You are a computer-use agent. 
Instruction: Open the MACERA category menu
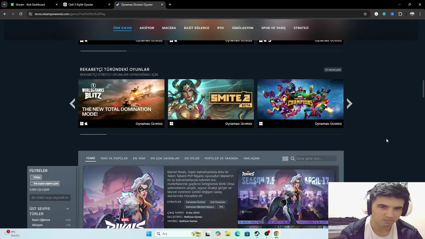pos(169,28)
